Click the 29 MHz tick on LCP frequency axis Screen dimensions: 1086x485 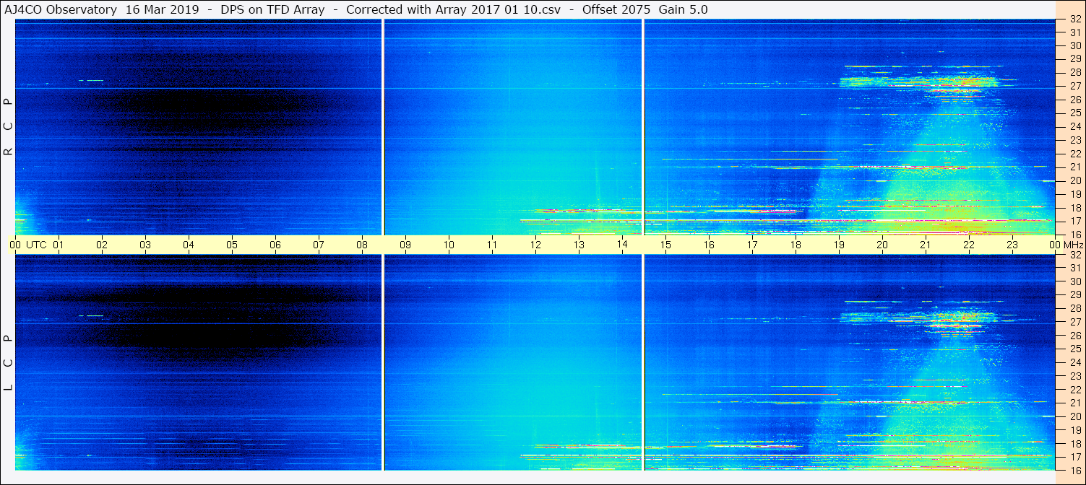pyautogui.click(x=1075, y=295)
